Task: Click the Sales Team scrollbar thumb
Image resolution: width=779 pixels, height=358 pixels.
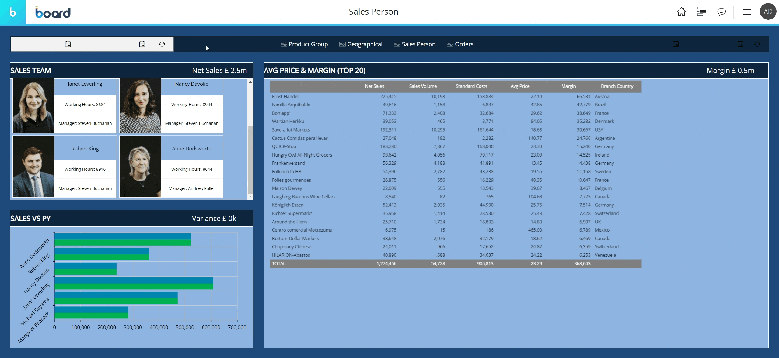Action: click(x=250, y=160)
